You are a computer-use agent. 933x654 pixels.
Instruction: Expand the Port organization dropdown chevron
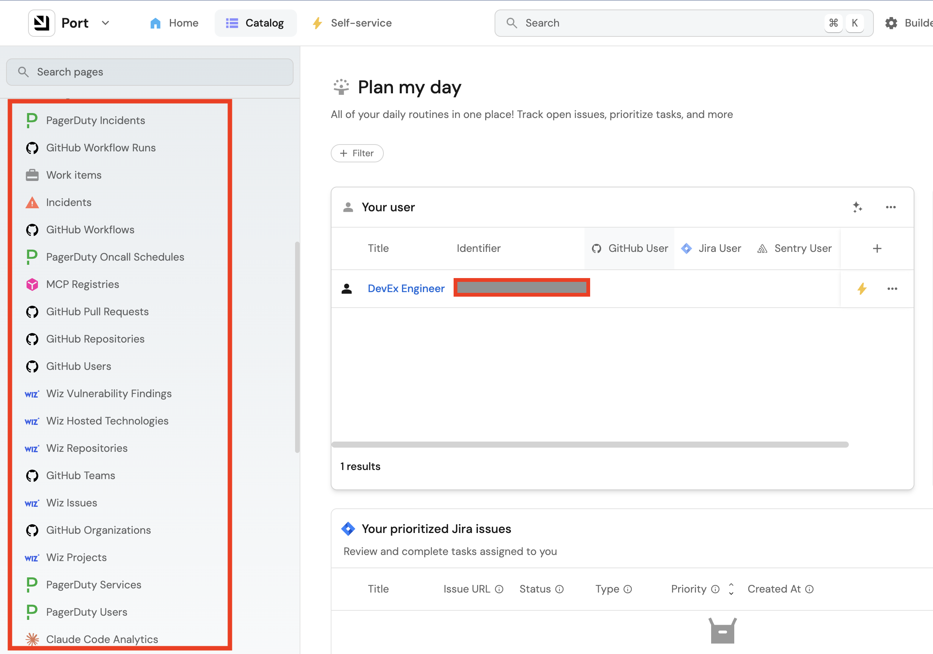(x=106, y=23)
